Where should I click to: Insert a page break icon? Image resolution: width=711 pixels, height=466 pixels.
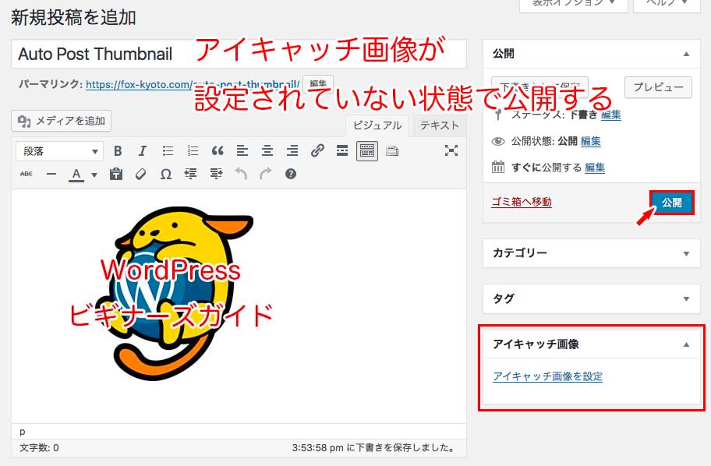pos(392,151)
